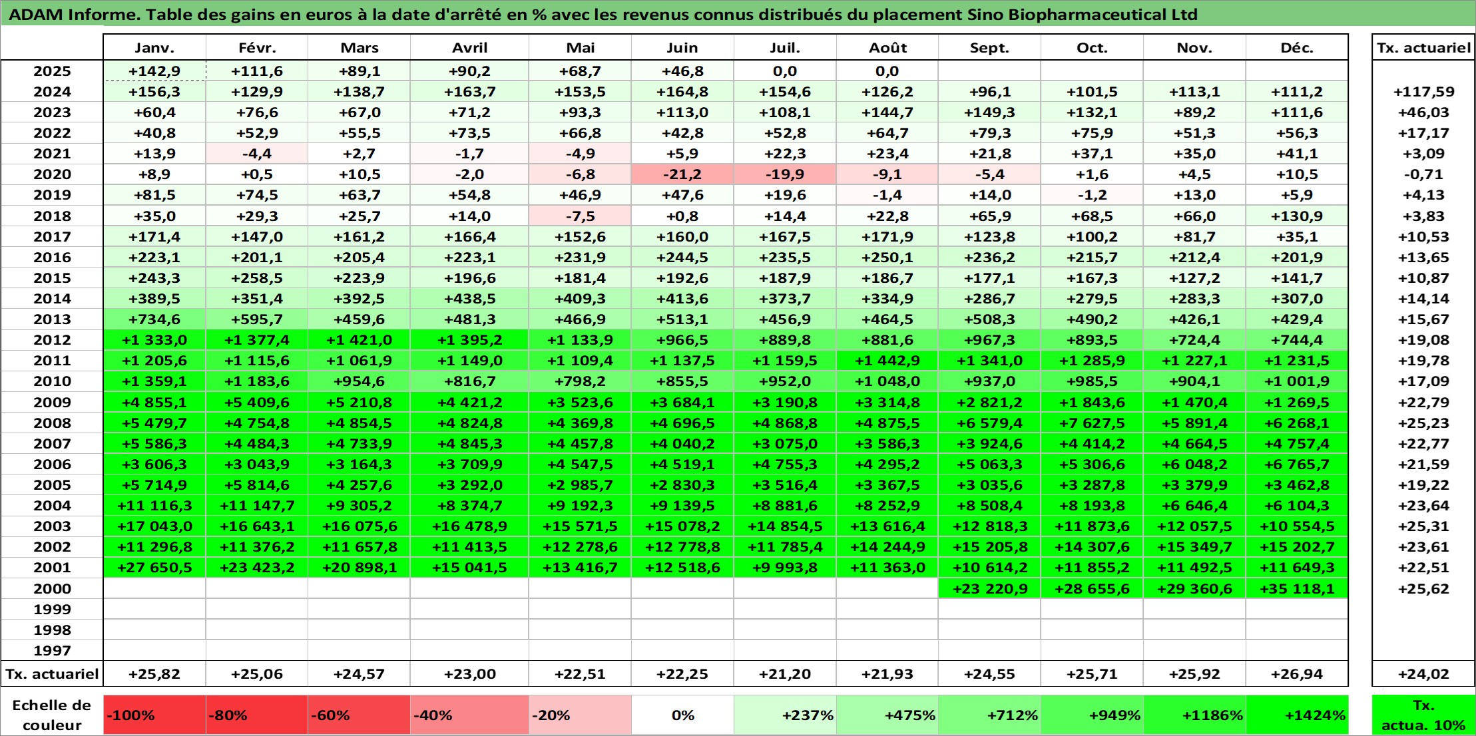
Task: Click monthly rate +26,94 under Déc.
Action: pos(1297,674)
